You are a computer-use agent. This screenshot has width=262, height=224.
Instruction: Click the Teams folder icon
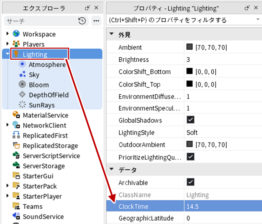tap(16, 206)
